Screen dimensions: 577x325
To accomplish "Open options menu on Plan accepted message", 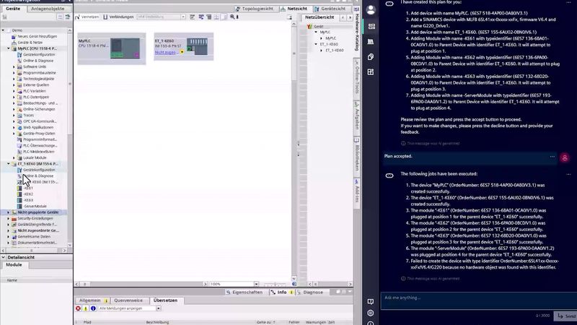I will coord(552,156).
